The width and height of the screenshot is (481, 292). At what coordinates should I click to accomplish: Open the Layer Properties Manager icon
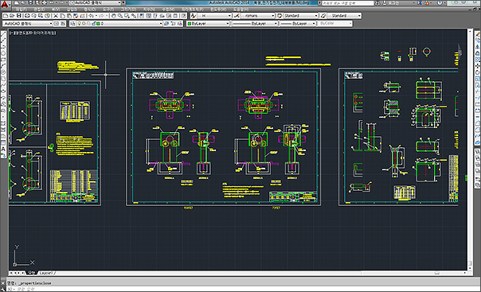(x=73, y=24)
